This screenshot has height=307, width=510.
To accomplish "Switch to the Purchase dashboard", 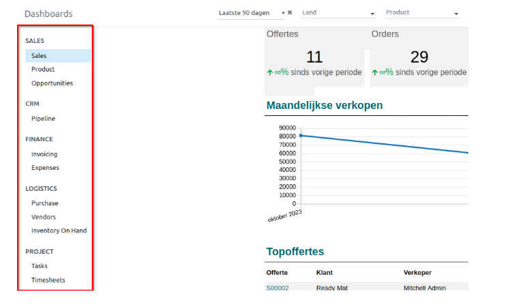I will pos(44,203).
